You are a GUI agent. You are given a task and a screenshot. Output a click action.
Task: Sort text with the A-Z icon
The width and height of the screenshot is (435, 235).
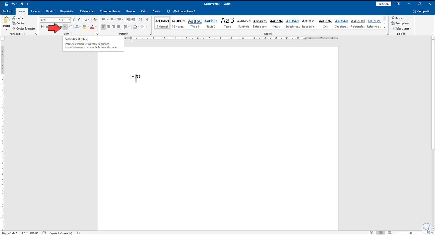click(x=141, y=20)
